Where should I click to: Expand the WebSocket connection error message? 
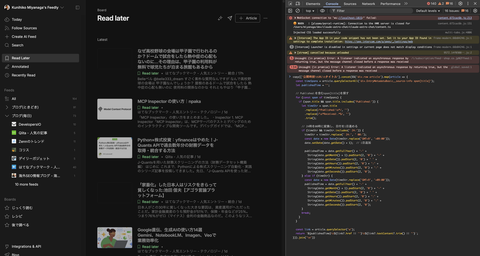(x=295, y=18)
